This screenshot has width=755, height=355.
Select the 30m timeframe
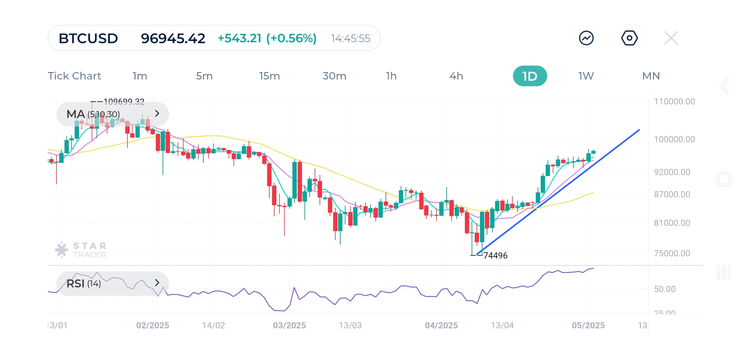tap(335, 76)
